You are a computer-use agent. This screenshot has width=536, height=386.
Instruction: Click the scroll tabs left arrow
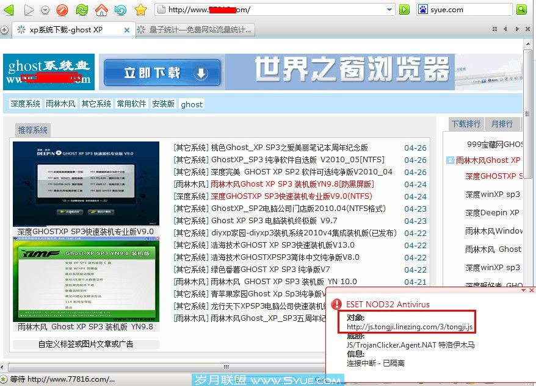(x=505, y=29)
